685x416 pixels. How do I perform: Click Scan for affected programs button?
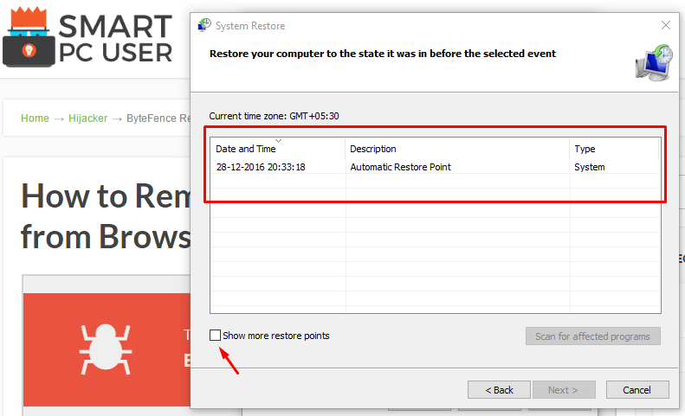[x=593, y=336]
